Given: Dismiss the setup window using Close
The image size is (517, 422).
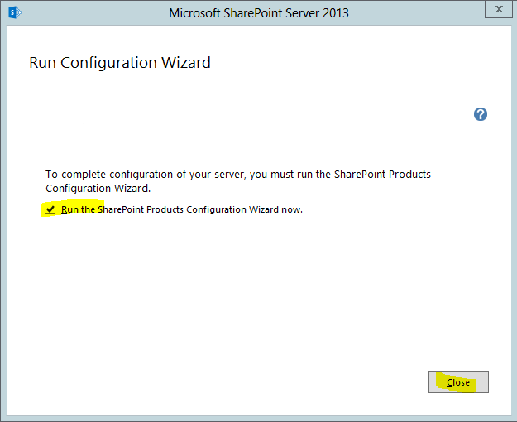Looking at the screenshot, I should coord(458,381).
